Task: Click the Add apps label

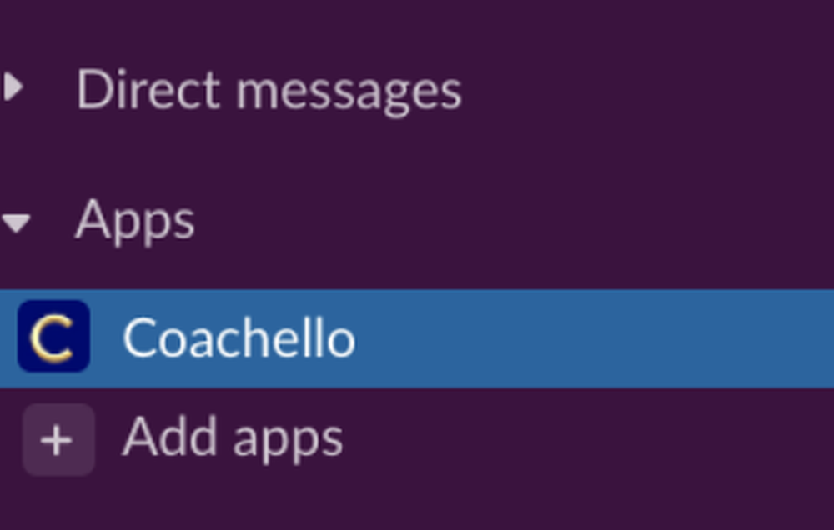Action: coord(233,437)
